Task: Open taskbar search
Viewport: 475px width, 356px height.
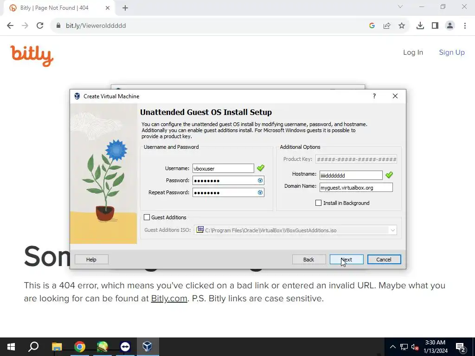Action: [33, 347]
